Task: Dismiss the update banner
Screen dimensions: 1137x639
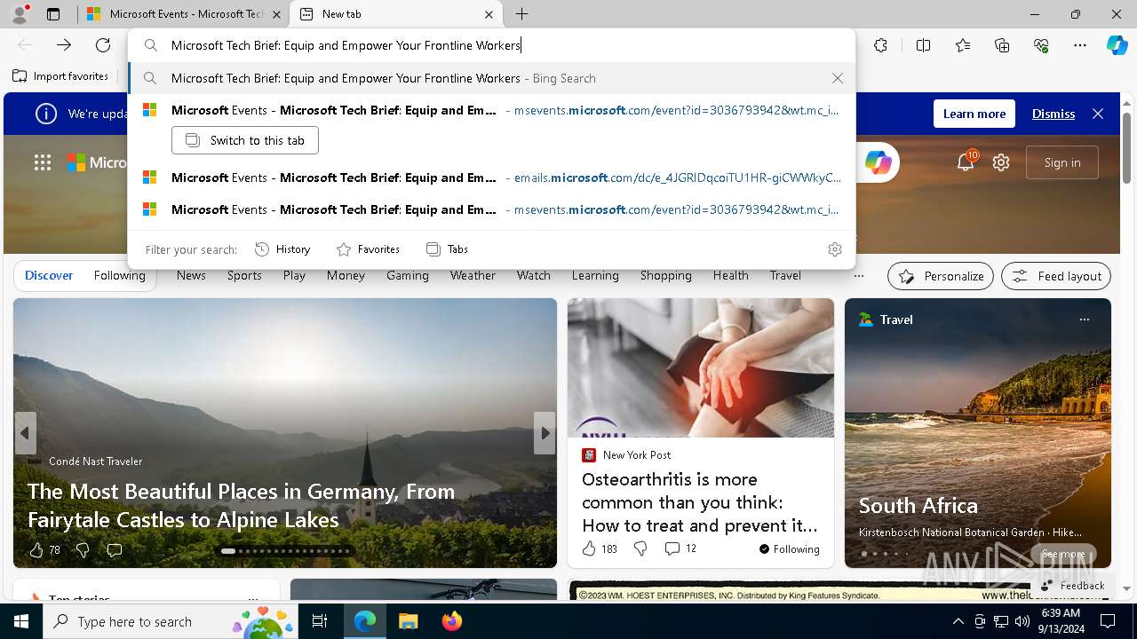Action: coord(1054,114)
